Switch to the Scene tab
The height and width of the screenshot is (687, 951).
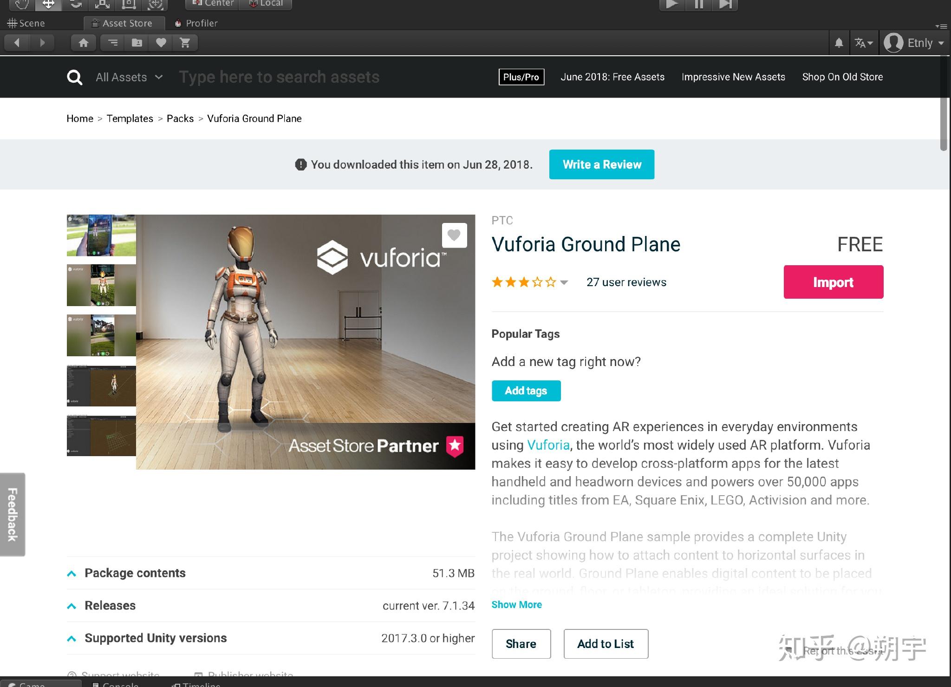(26, 23)
